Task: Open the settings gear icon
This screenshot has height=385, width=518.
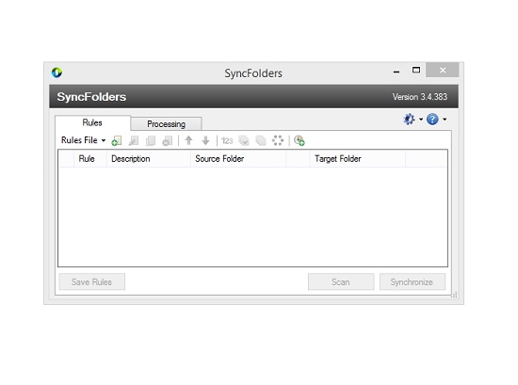Action: [x=409, y=119]
